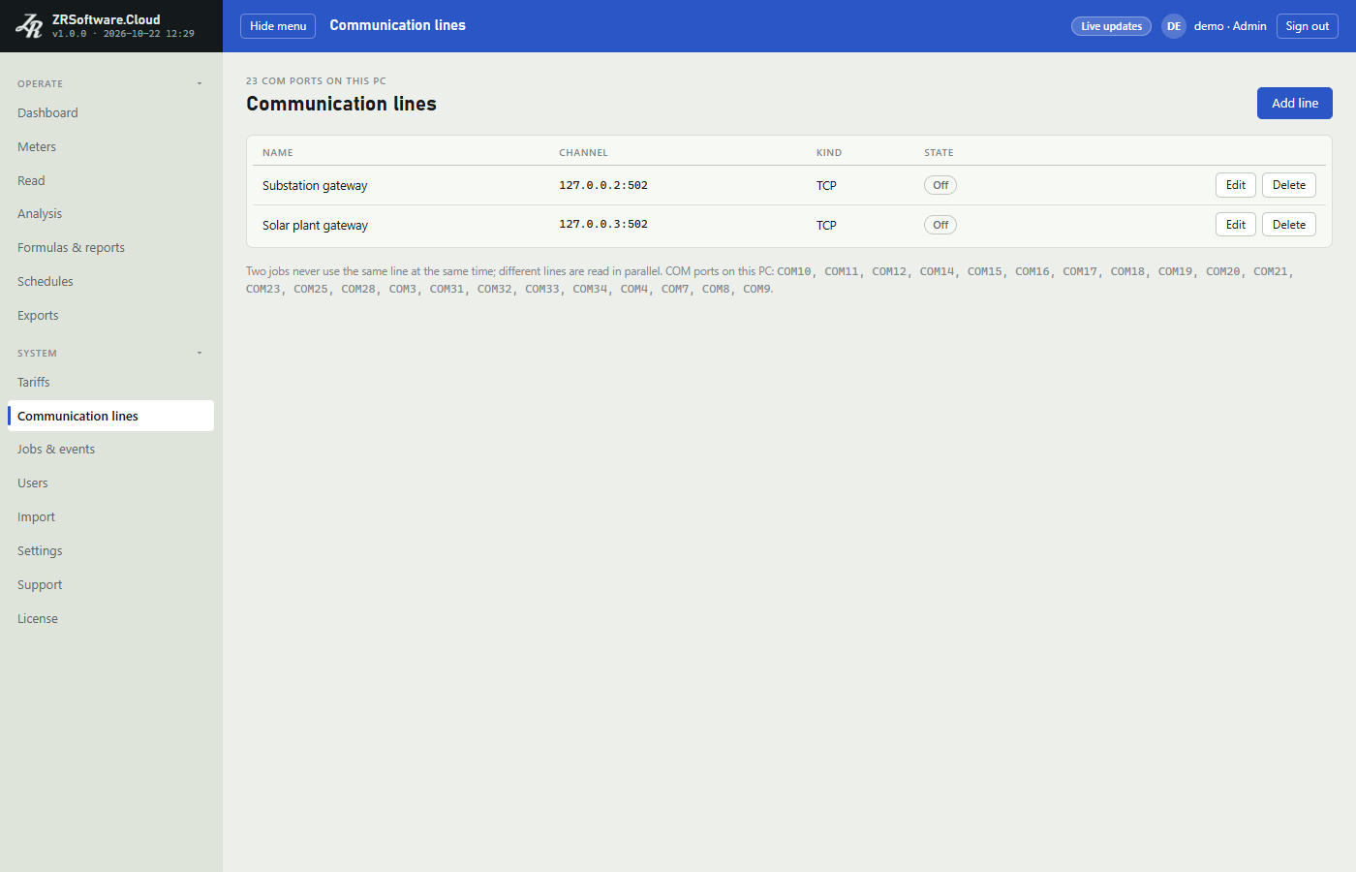Delete the Substation gateway line
Image resolution: width=1356 pixels, height=872 pixels.
click(1288, 185)
